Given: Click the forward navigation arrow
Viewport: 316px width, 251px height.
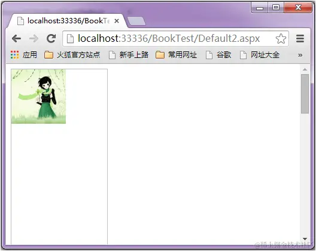Looking at the screenshot, I should click(34, 38).
